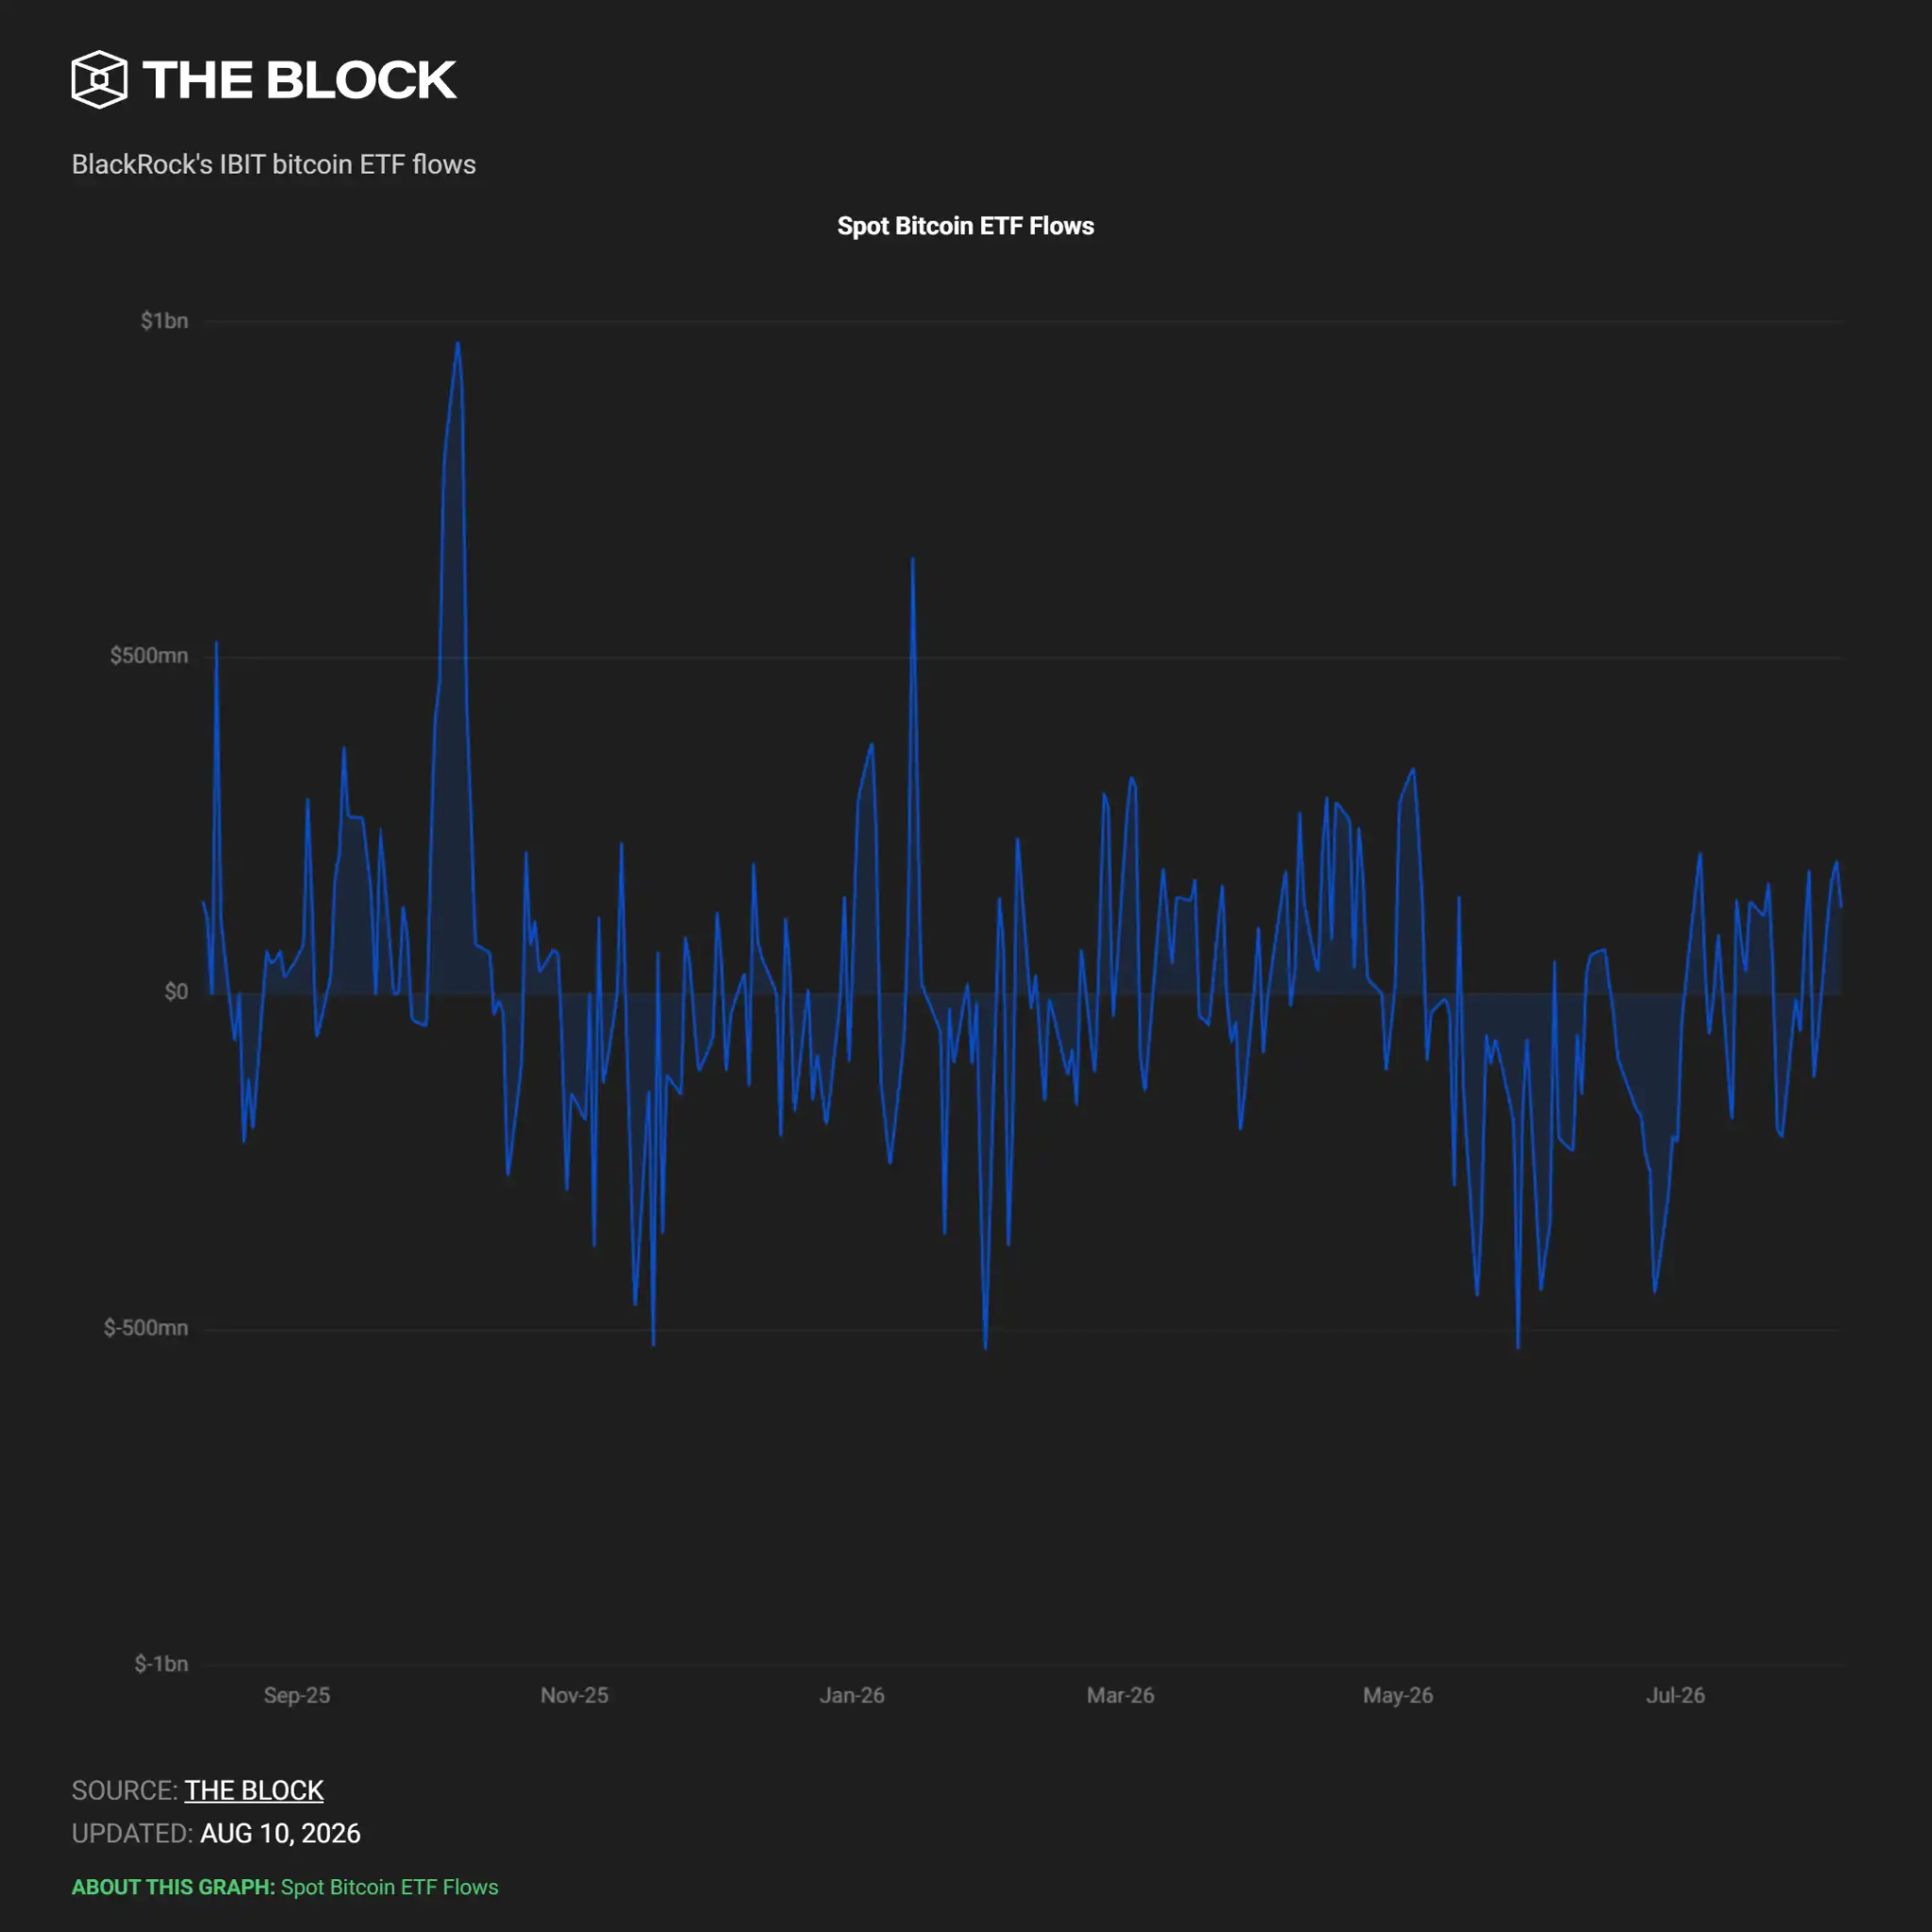Click the Jan-26 x-axis marker
1932x1932 pixels.
click(852, 1696)
